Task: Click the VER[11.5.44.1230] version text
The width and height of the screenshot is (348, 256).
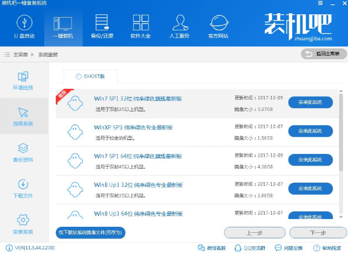Action: click(x=35, y=248)
